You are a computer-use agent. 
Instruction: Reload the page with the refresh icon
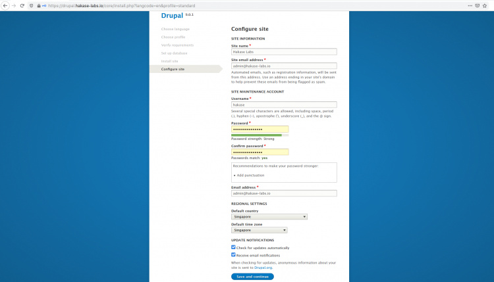pyautogui.click(x=22, y=5)
